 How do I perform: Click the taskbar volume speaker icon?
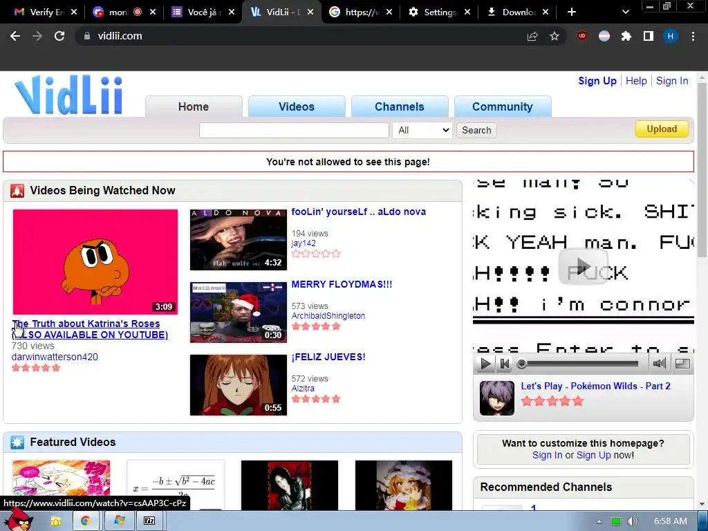pyautogui.click(x=632, y=521)
